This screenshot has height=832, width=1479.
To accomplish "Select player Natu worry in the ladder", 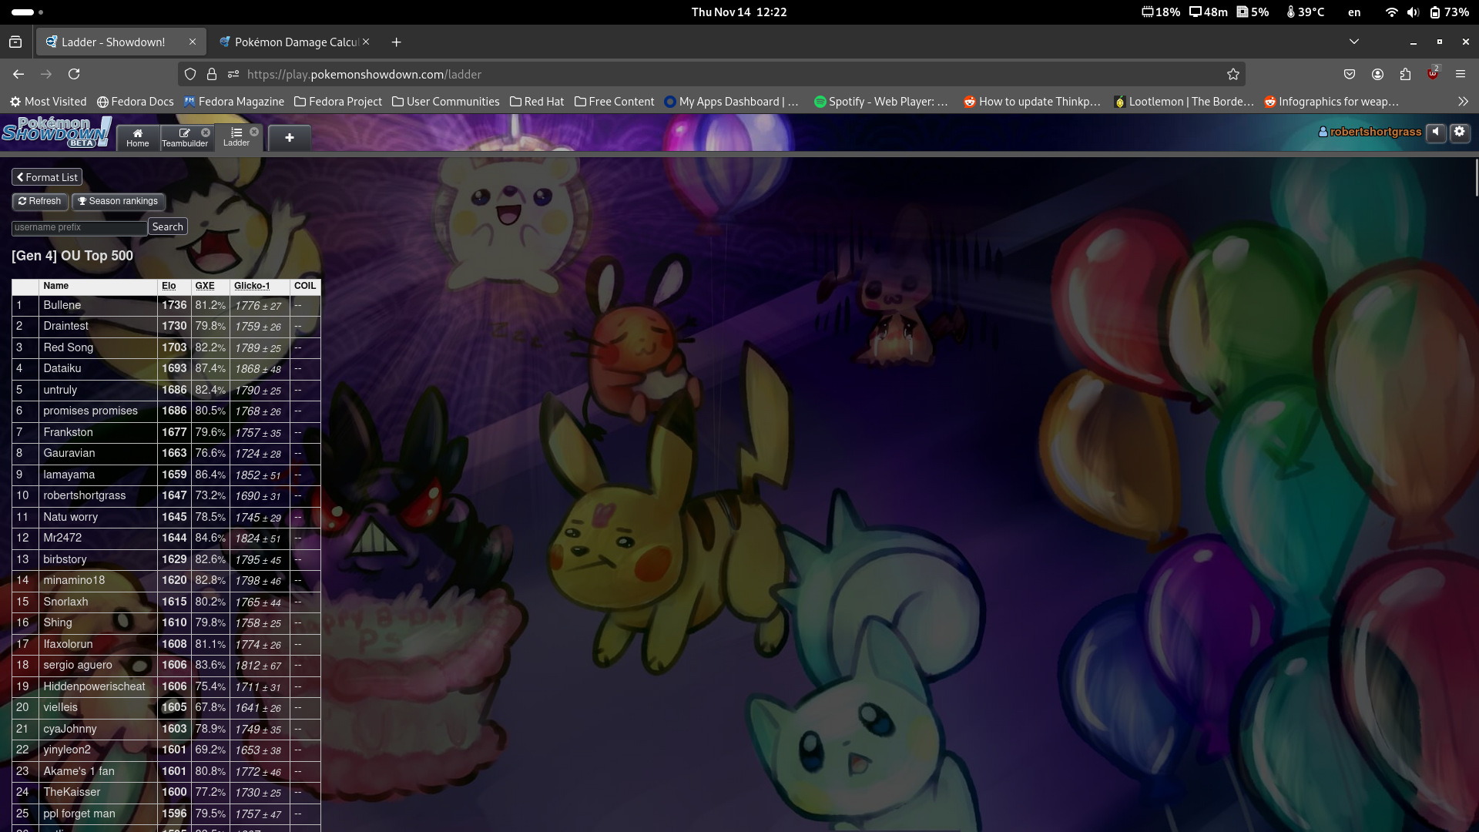I will point(70,517).
